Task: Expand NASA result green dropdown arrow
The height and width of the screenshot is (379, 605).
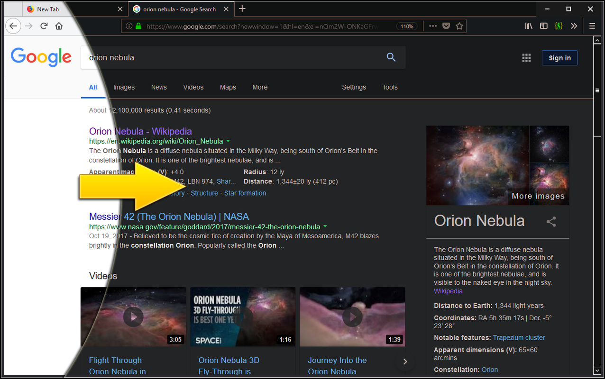Action: (x=325, y=226)
